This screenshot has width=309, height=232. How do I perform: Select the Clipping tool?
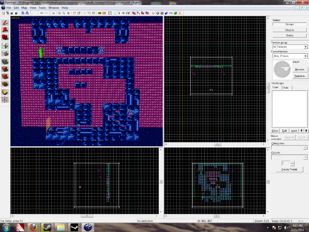[5, 92]
